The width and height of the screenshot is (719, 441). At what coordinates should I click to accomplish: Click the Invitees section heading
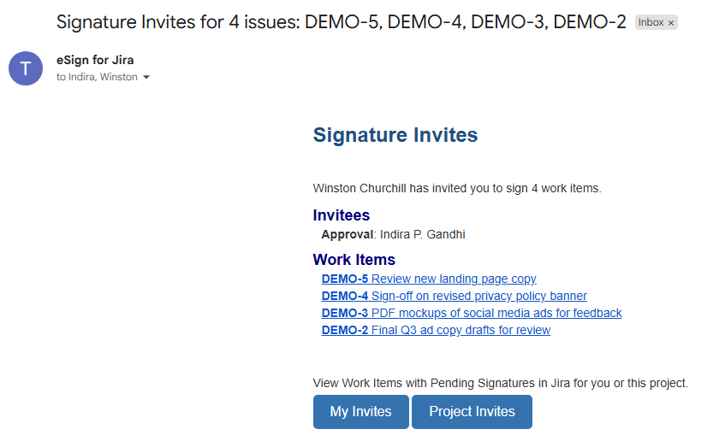[342, 215]
